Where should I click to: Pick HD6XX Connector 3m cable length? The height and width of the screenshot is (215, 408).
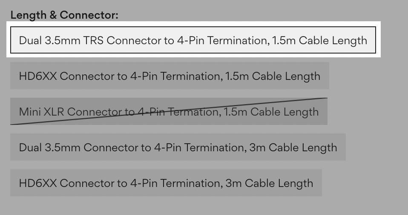[166, 183]
